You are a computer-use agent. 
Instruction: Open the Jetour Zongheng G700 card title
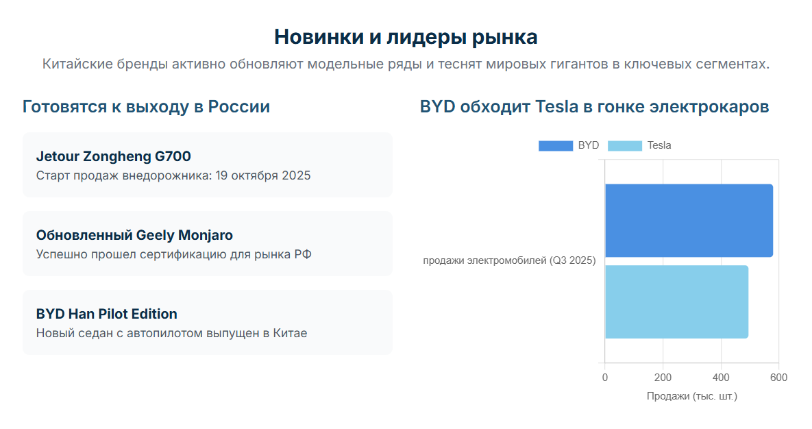(114, 156)
